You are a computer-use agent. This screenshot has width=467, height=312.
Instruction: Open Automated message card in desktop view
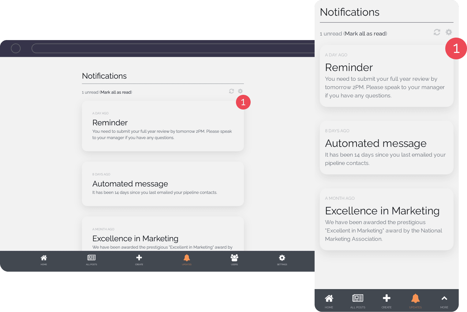point(163,184)
